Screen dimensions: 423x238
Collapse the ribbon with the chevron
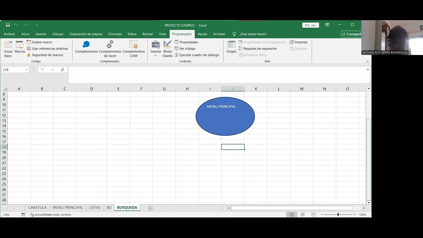click(x=367, y=61)
